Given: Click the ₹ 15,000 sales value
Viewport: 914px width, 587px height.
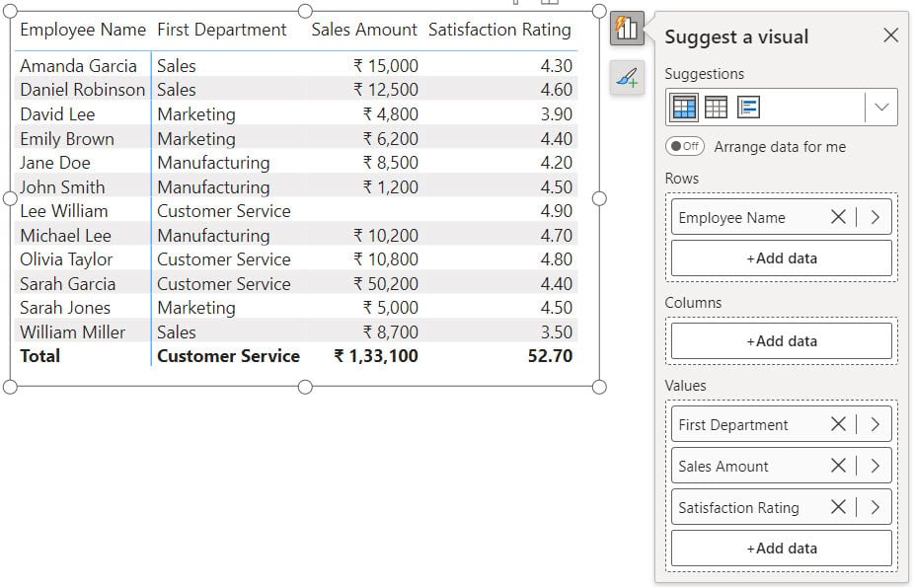Looking at the screenshot, I should 386,66.
